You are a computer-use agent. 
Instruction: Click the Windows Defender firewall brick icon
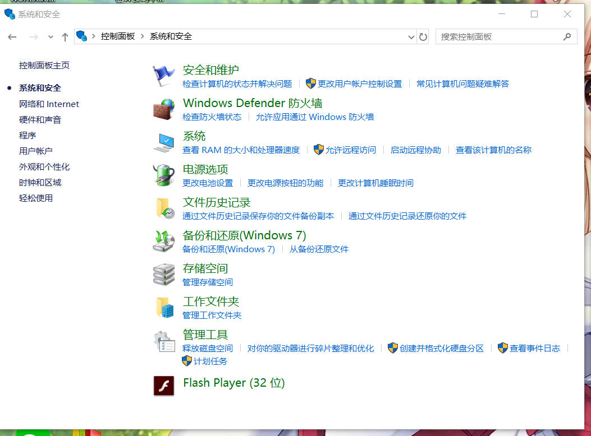pyautogui.click(x=163, y=109)
